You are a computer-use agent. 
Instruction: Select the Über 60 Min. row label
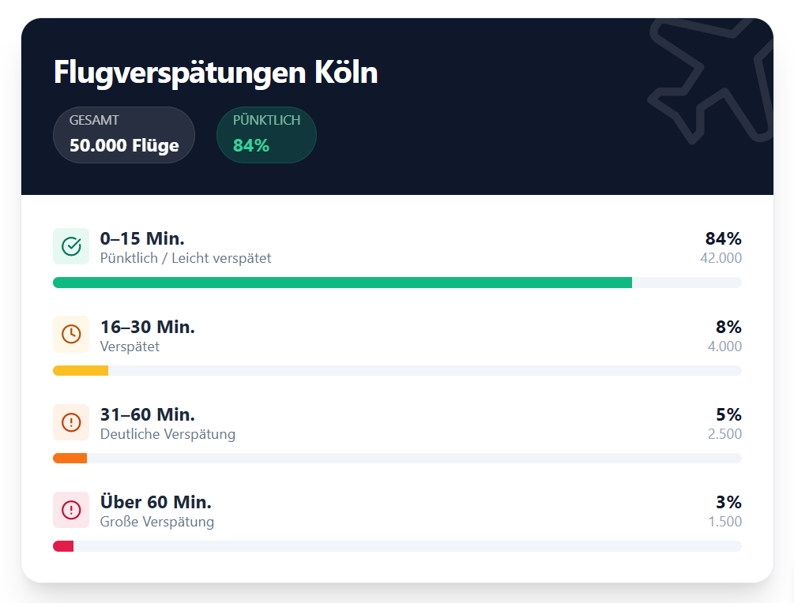[156, 502]
